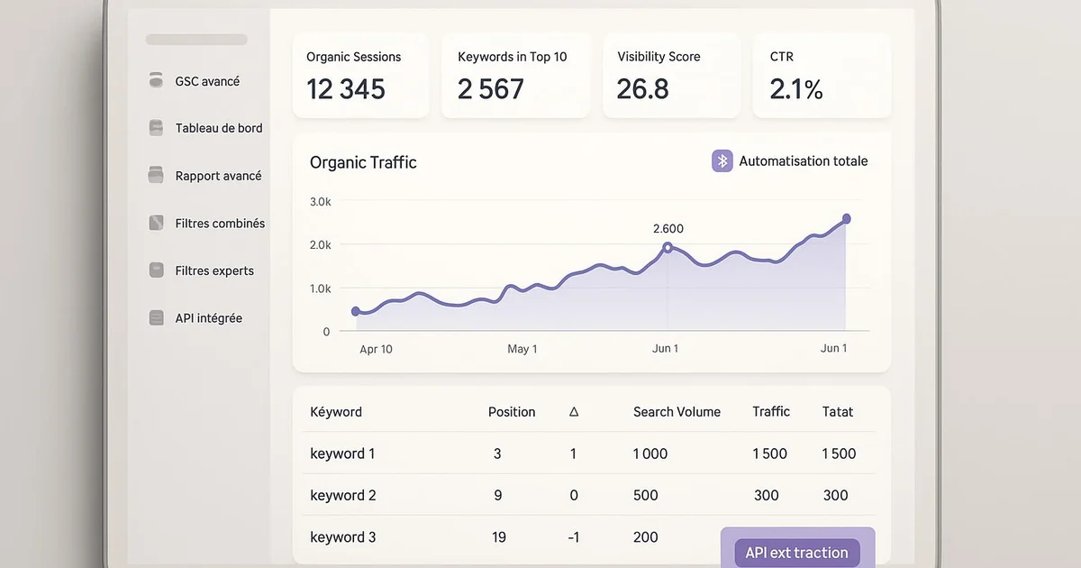This screenshot has width=1081, height=568.
Task: Click the Tatat column header
Action: [838, 412]
